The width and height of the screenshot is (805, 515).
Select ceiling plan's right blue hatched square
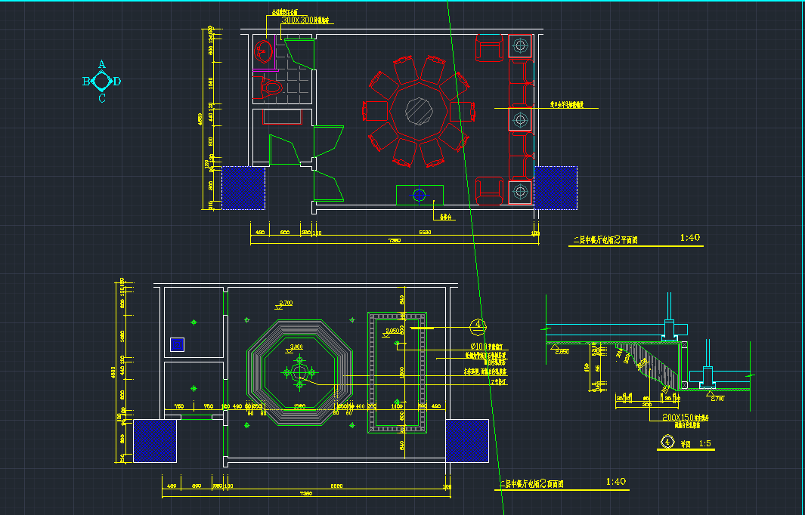tap(467, 441)
